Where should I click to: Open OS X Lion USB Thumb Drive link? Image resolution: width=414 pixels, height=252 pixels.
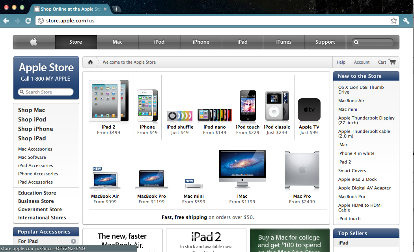[361, 90]
